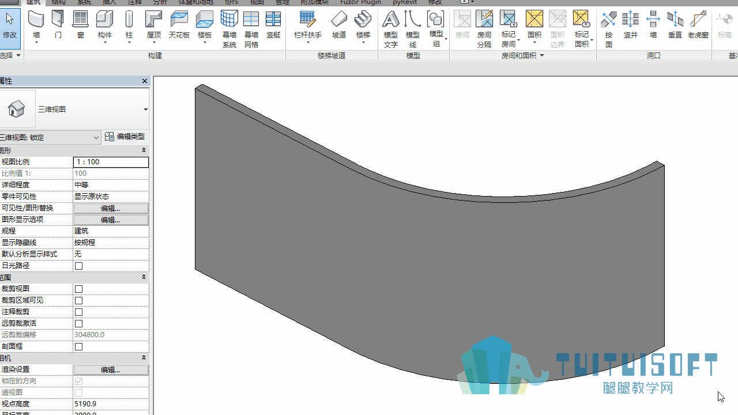Click 编辑 button for 可见性/图形替换
The image size is (738, 415).
(x=111, y=208)
